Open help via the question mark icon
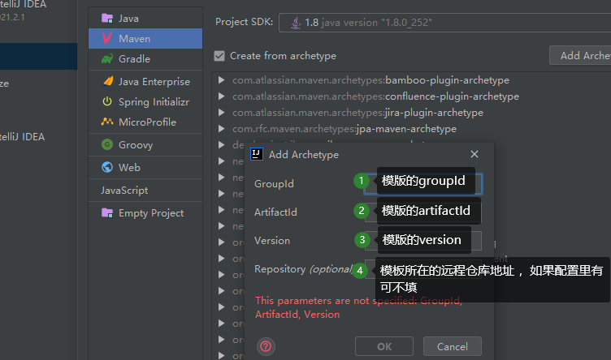The image size is (611, 360). (266, 346)
